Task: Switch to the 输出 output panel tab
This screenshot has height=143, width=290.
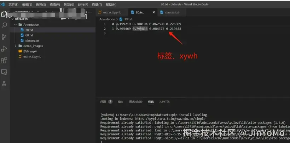Action: (x=121, y=102)
